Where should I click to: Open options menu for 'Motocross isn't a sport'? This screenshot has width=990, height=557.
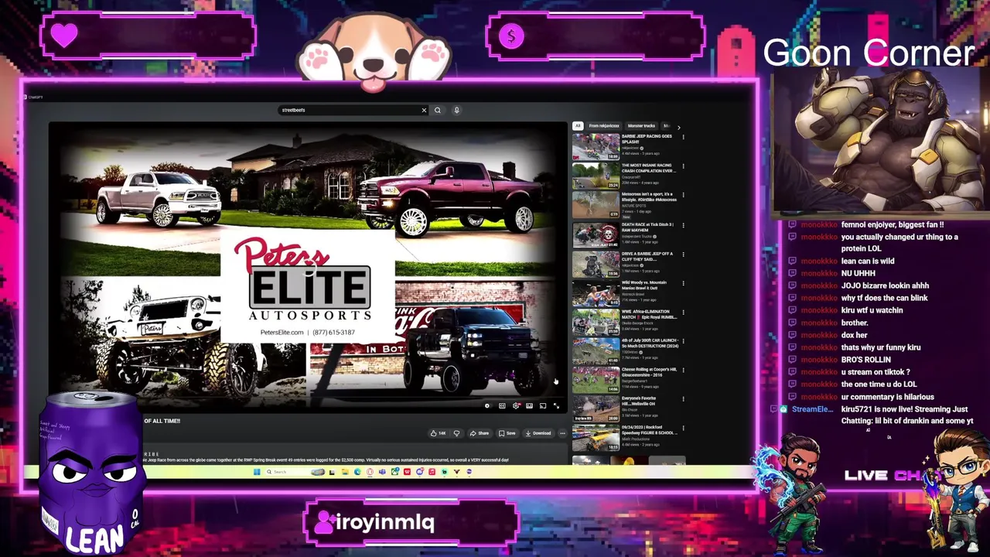click(683, 196)
